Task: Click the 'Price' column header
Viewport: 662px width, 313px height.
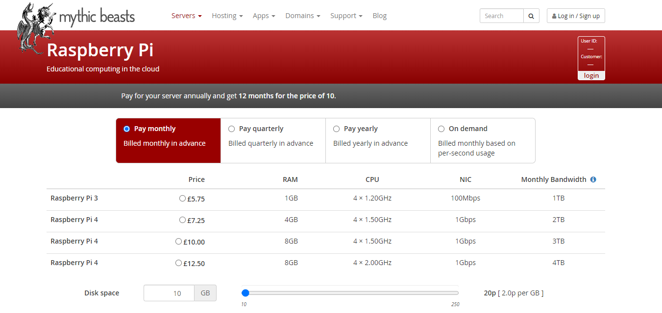Action: click(x=196, y=179)
